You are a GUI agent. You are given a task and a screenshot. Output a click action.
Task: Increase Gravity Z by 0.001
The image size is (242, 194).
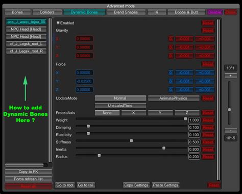205,56
